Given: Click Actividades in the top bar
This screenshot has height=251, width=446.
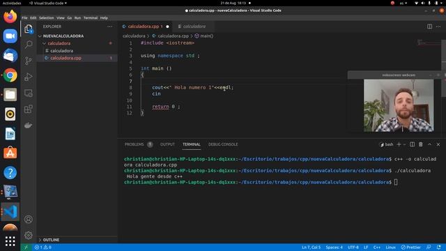Looking at the screenshot, I should click(12, 3).
